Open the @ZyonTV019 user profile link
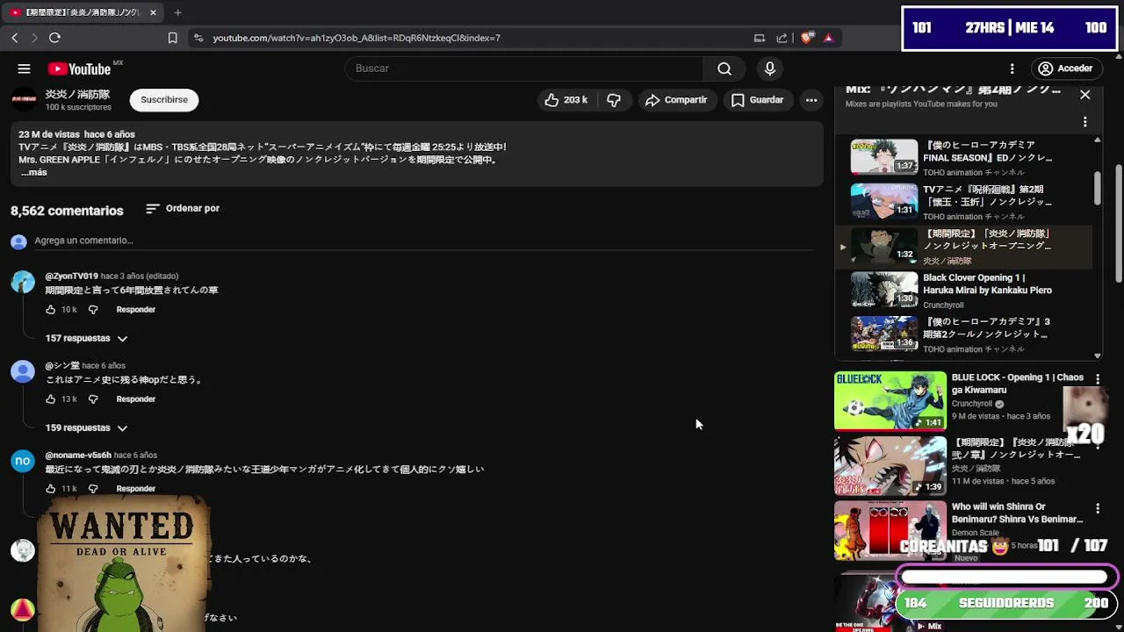Viewport: 1124px width, 632px height. point(72,276)
